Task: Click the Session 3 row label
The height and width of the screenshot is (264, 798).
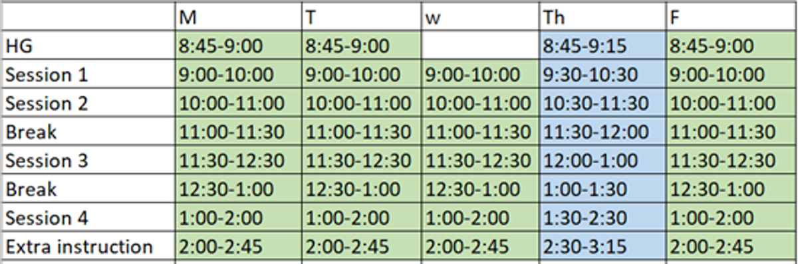Action: [87, 161]
